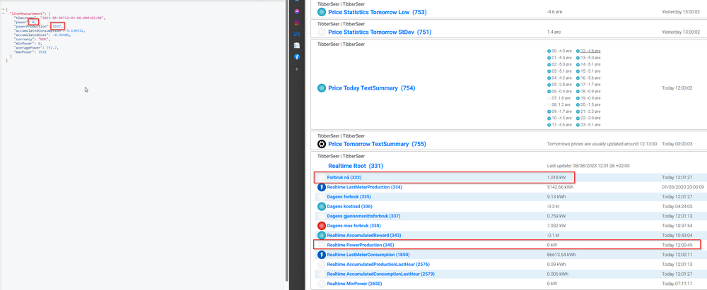Click the red status icon for Dagens max forbruk

(x=322, y=225)
